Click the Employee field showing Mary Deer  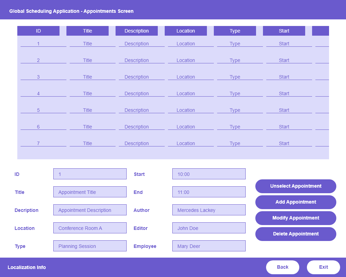pos(209,246)
